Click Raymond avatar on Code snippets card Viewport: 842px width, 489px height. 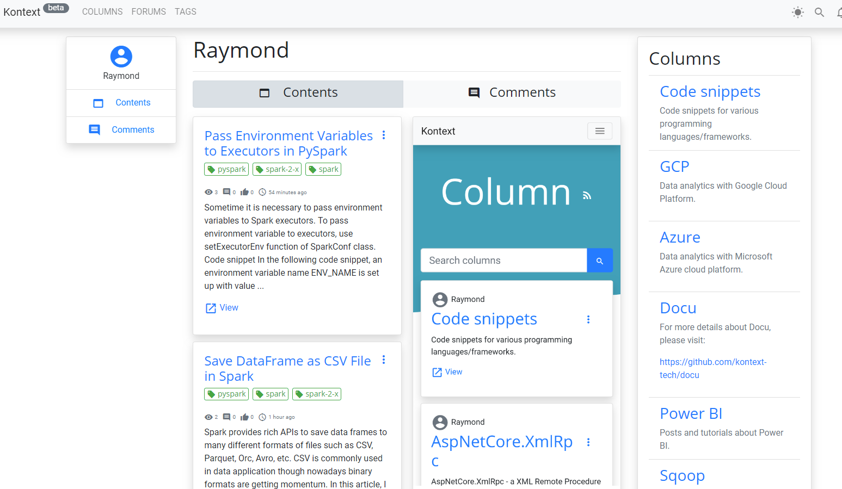(x=440, y=300)
